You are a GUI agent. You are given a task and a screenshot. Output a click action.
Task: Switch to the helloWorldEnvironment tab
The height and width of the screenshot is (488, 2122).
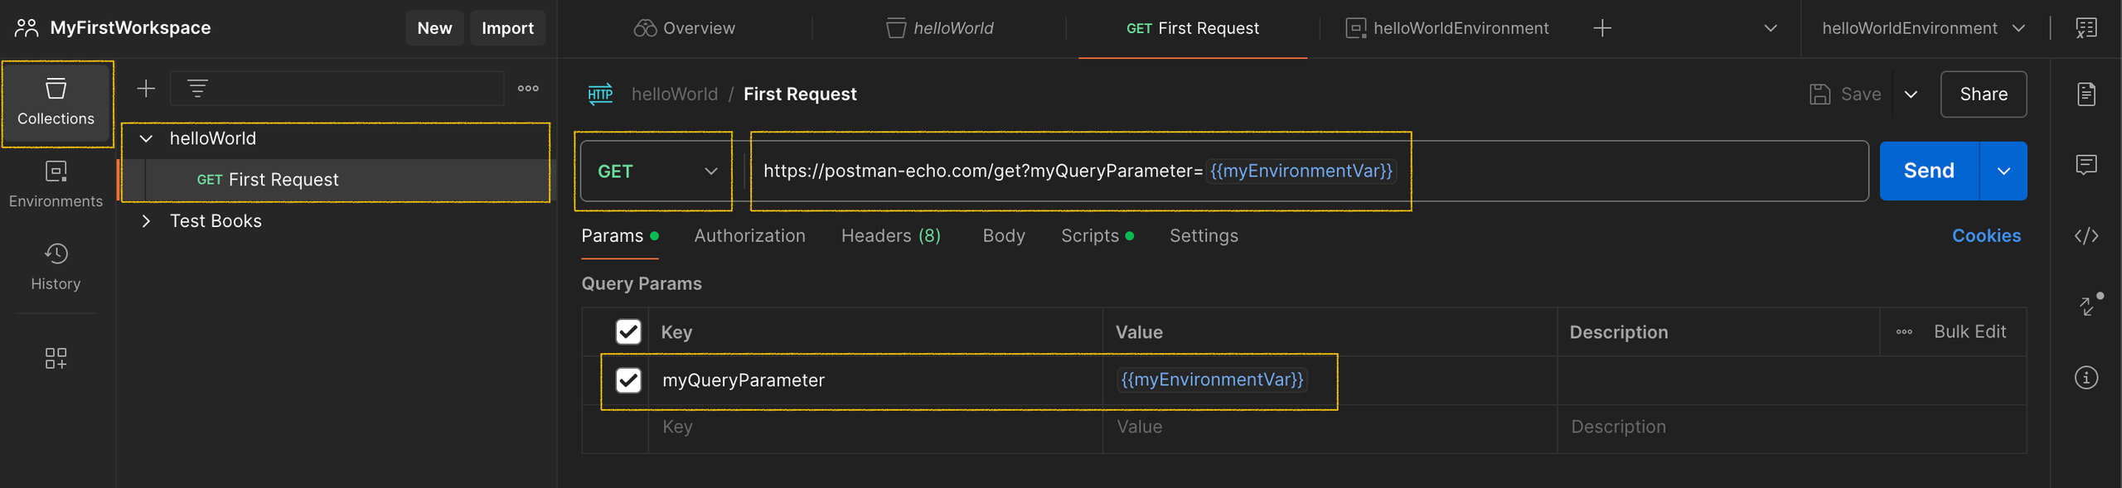[1446, 28]
